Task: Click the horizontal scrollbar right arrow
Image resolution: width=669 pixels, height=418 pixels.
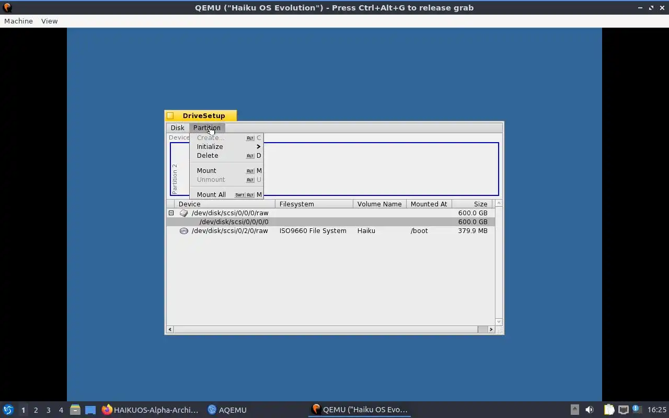Action: click(491, 329)
